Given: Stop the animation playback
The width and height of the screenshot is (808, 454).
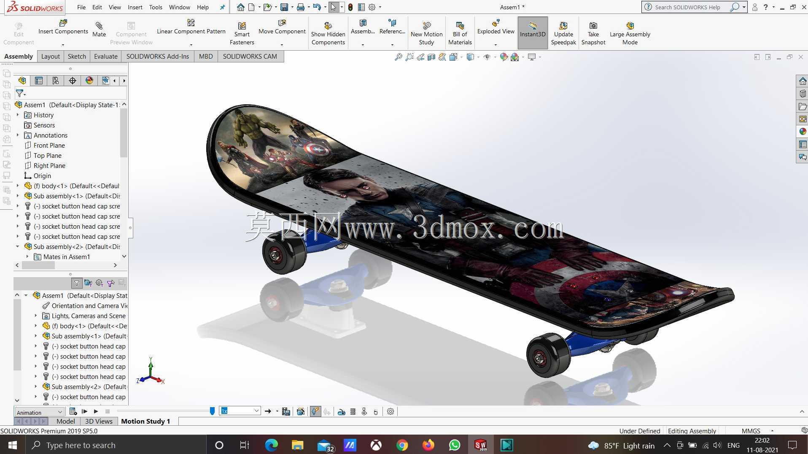Looking at the screenshot, I should (108, 411).
